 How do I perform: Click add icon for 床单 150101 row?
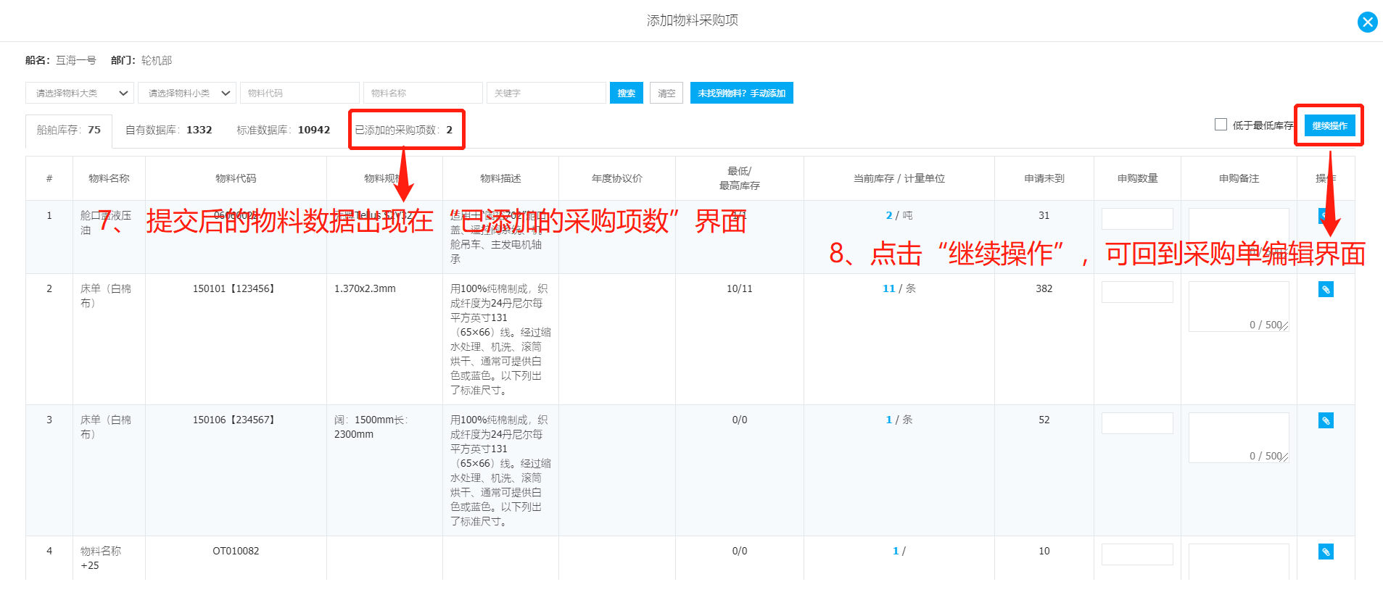(1326, 289)
